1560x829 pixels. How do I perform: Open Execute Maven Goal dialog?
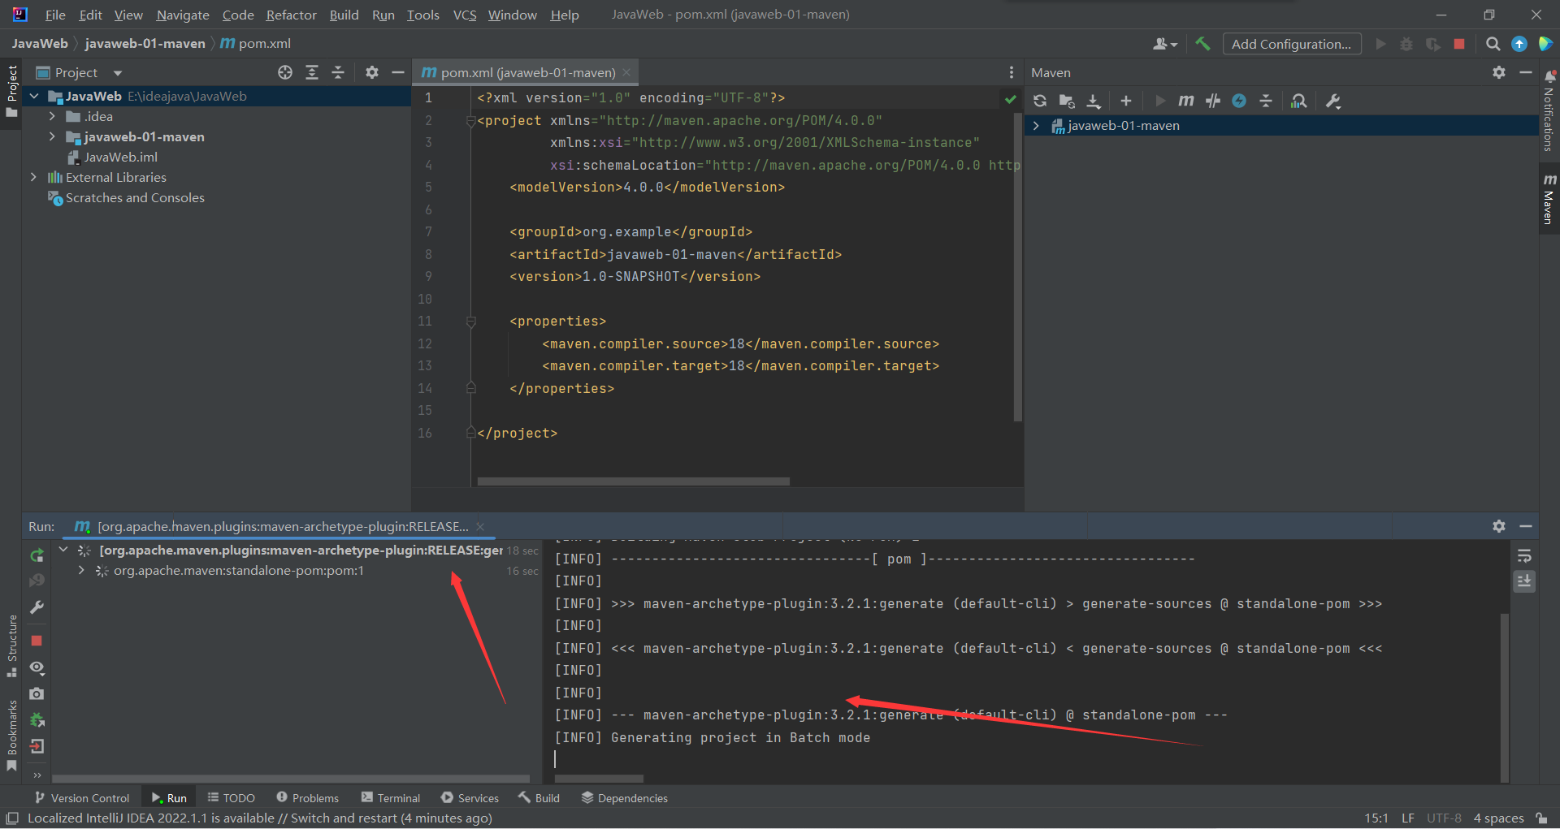click(x=1186, y=101)
